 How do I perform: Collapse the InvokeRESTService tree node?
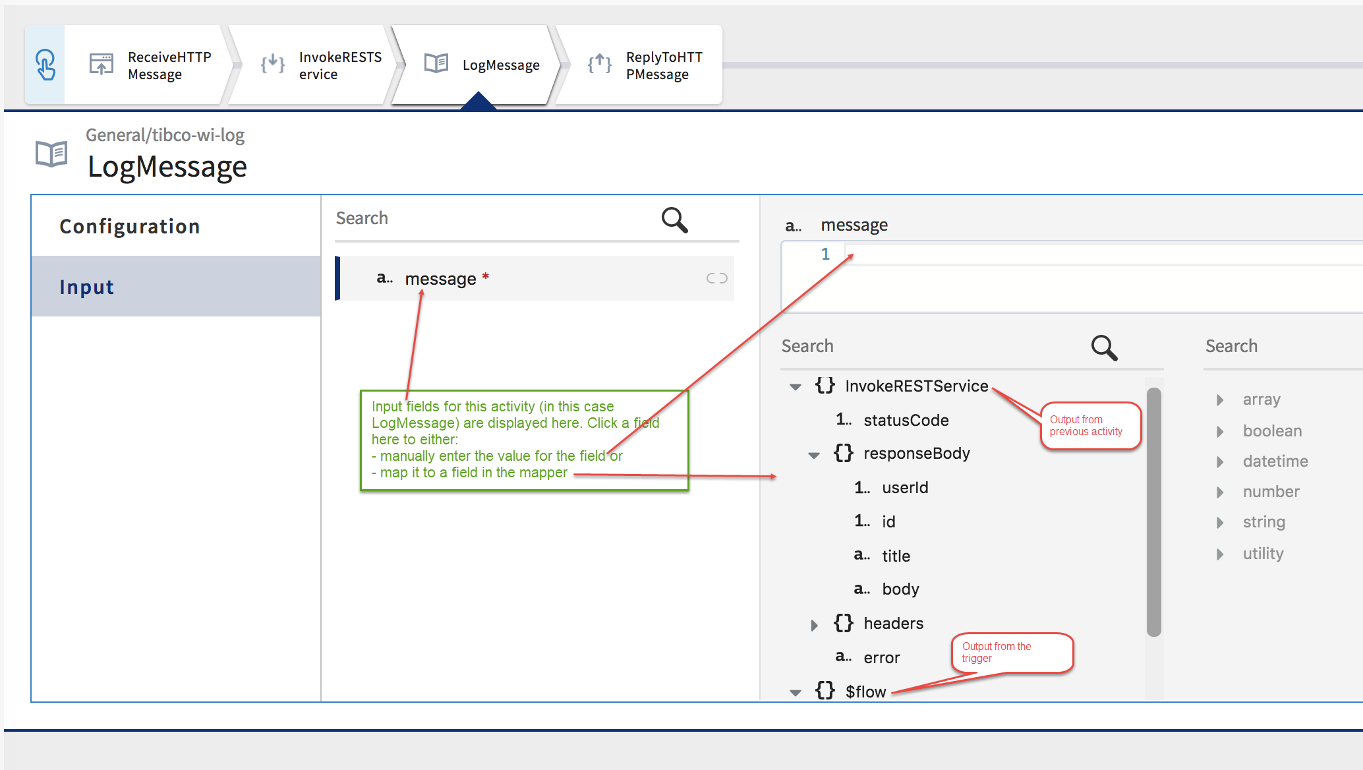[796, 387]
